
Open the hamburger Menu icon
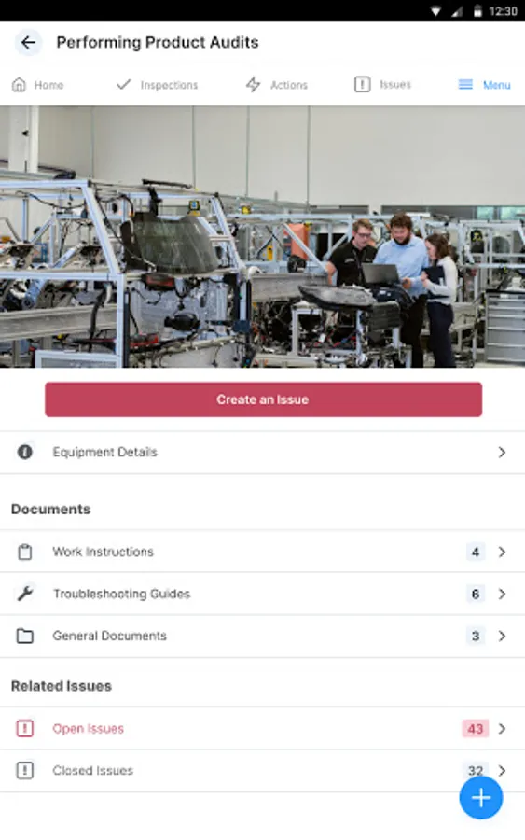tap(465, 85)
